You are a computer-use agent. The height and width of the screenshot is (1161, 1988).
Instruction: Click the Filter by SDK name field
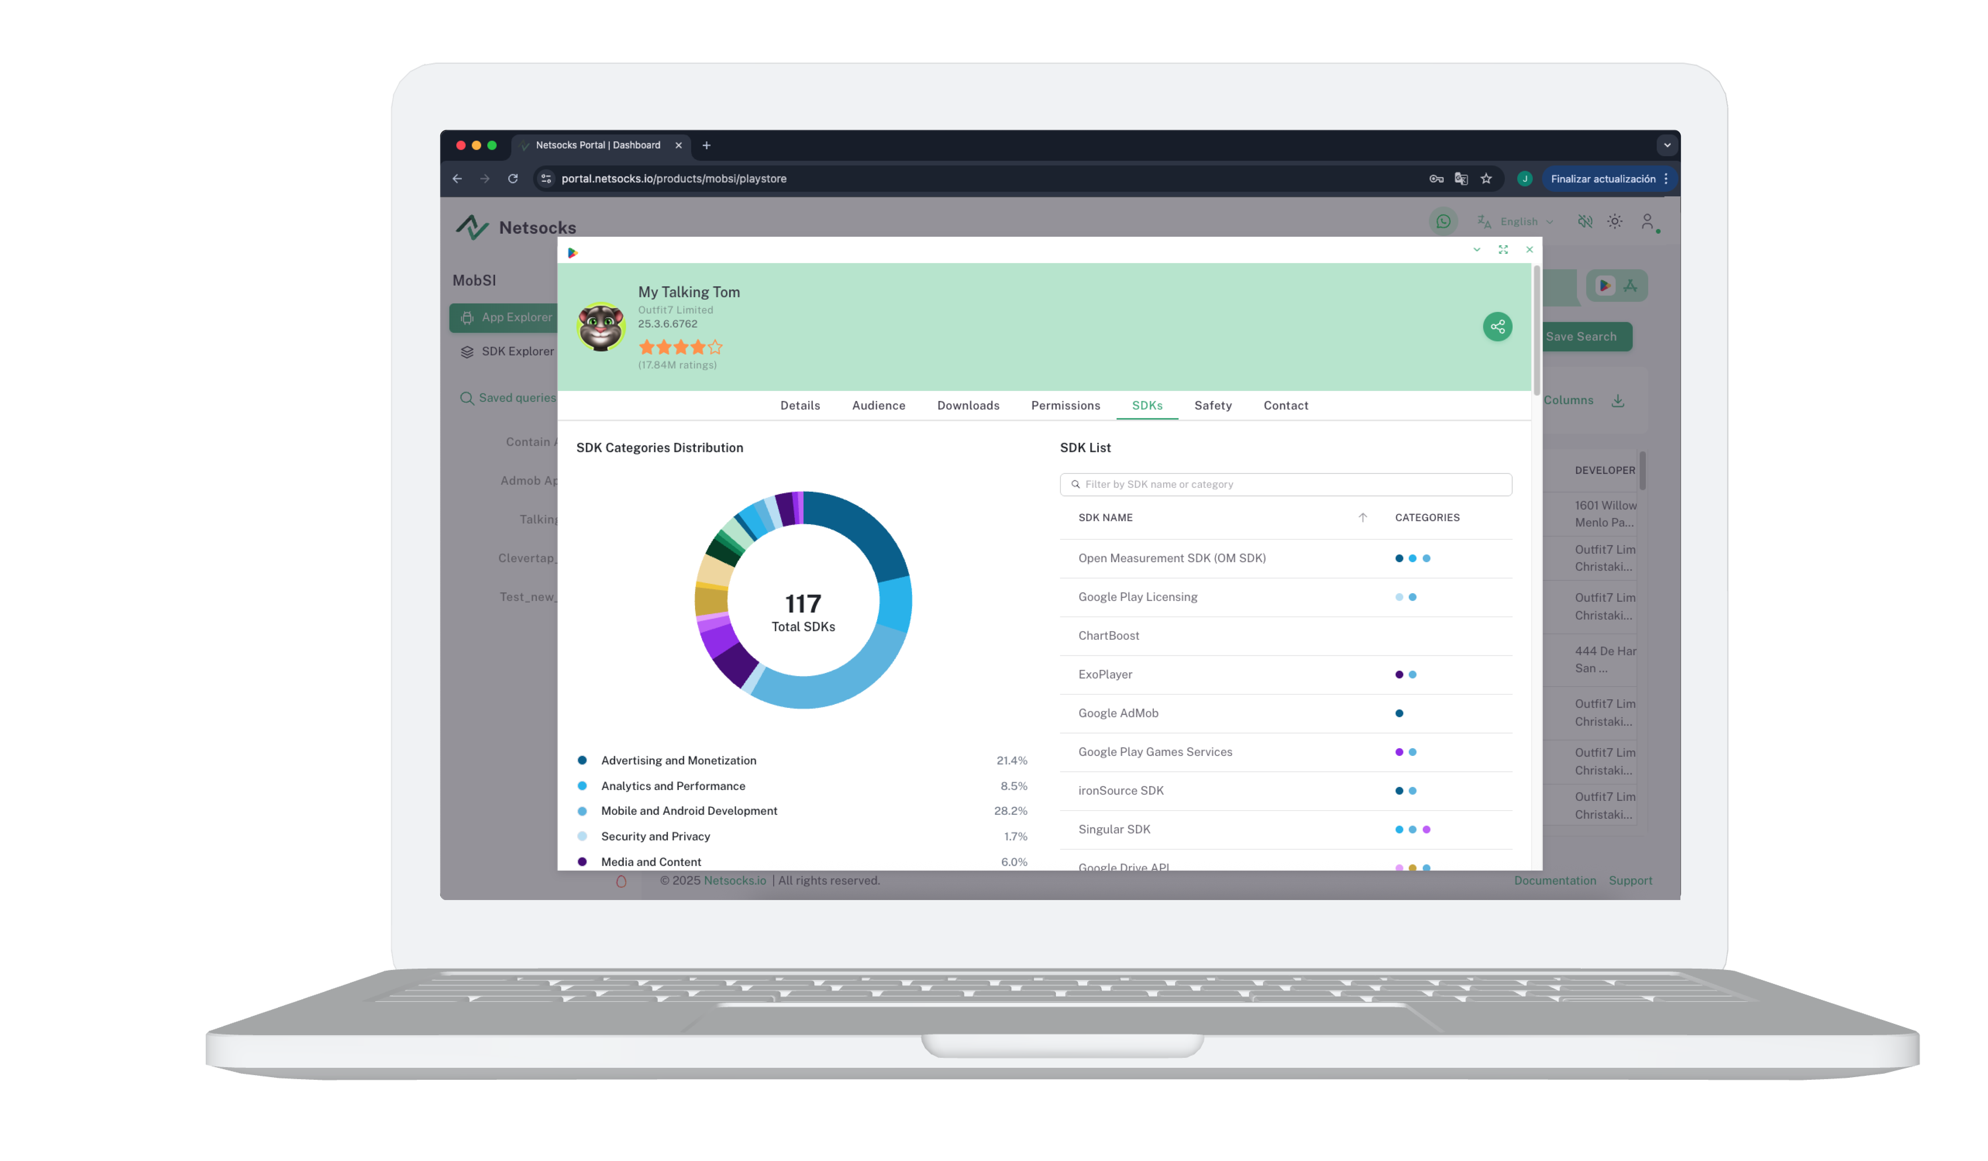click(1286, 484)
